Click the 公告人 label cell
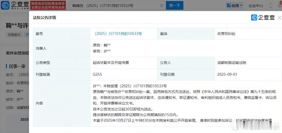The height and width of the screenshot is (133, 282). coord(186,63)
